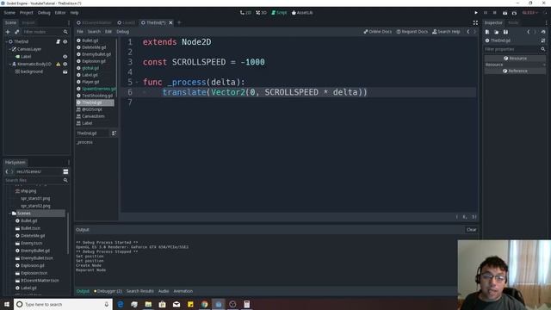Screen dimensions: 551x310
Task: Collapse CanvasLayer node children
Action: [x=9, y=49]
